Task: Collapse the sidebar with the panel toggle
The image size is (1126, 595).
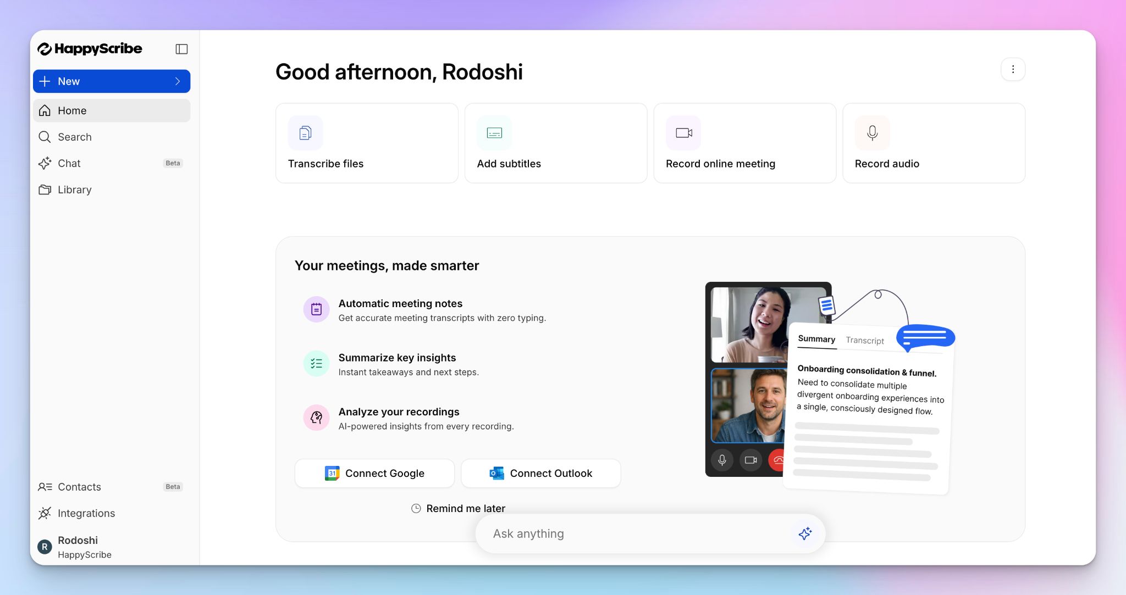Action: 181,49
